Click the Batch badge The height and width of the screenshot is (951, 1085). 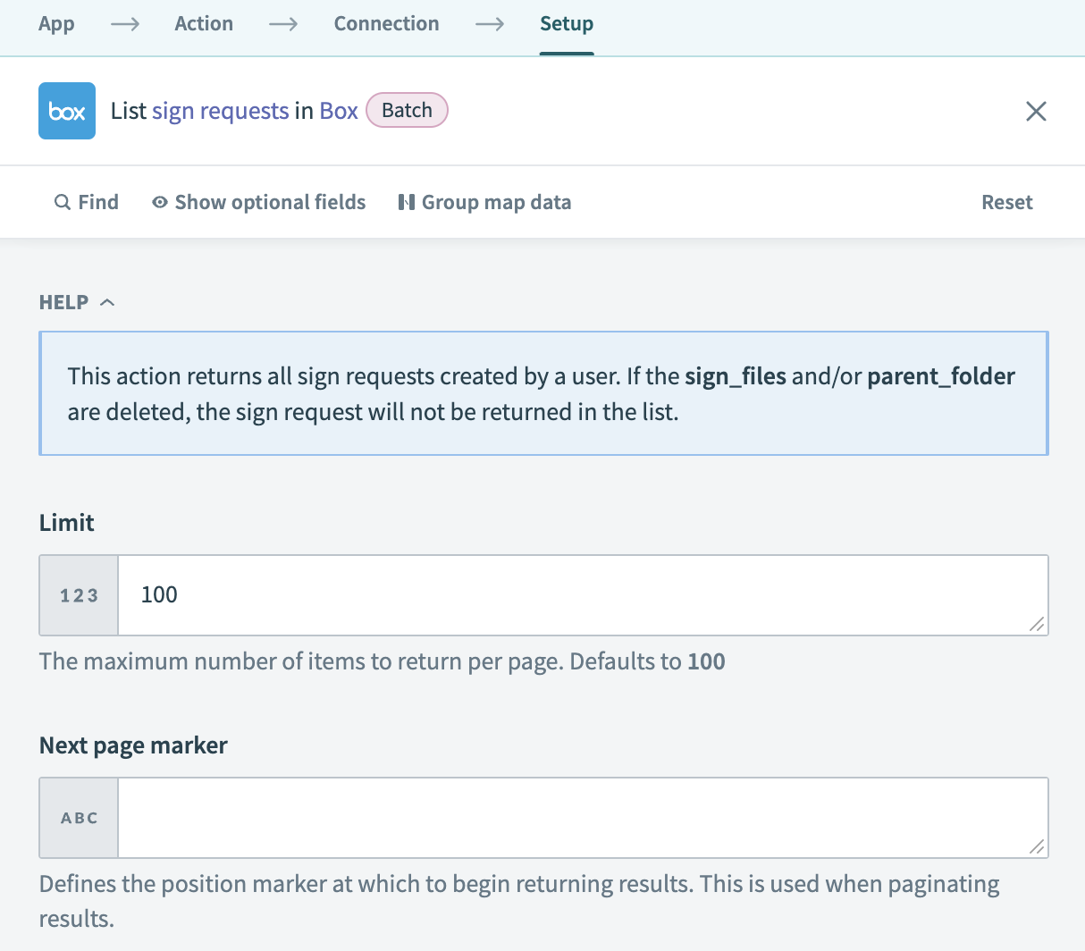point(407,110)
